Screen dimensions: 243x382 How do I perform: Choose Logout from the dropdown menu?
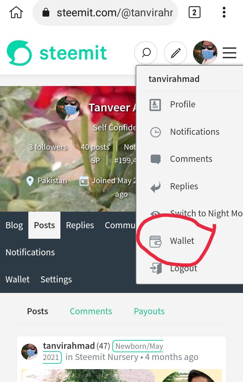tap(184, 268)
